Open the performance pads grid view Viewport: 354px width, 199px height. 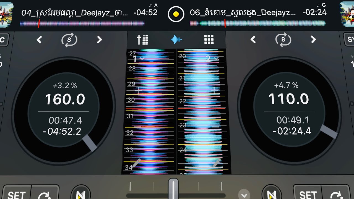point(209,40)
